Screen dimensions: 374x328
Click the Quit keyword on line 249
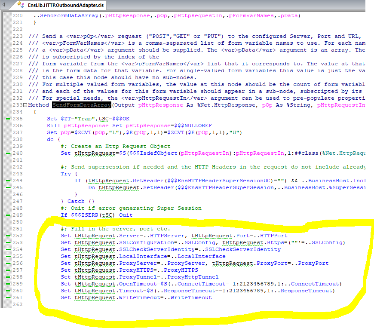(126, 215)
